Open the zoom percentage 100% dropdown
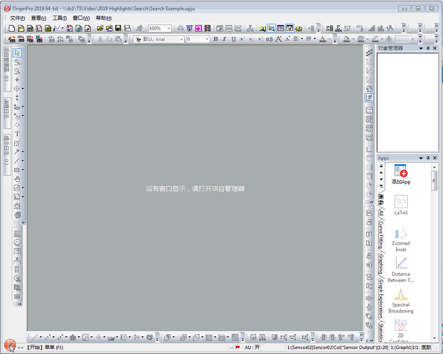Viewport: 443px width, 354px height. (168, 29)
